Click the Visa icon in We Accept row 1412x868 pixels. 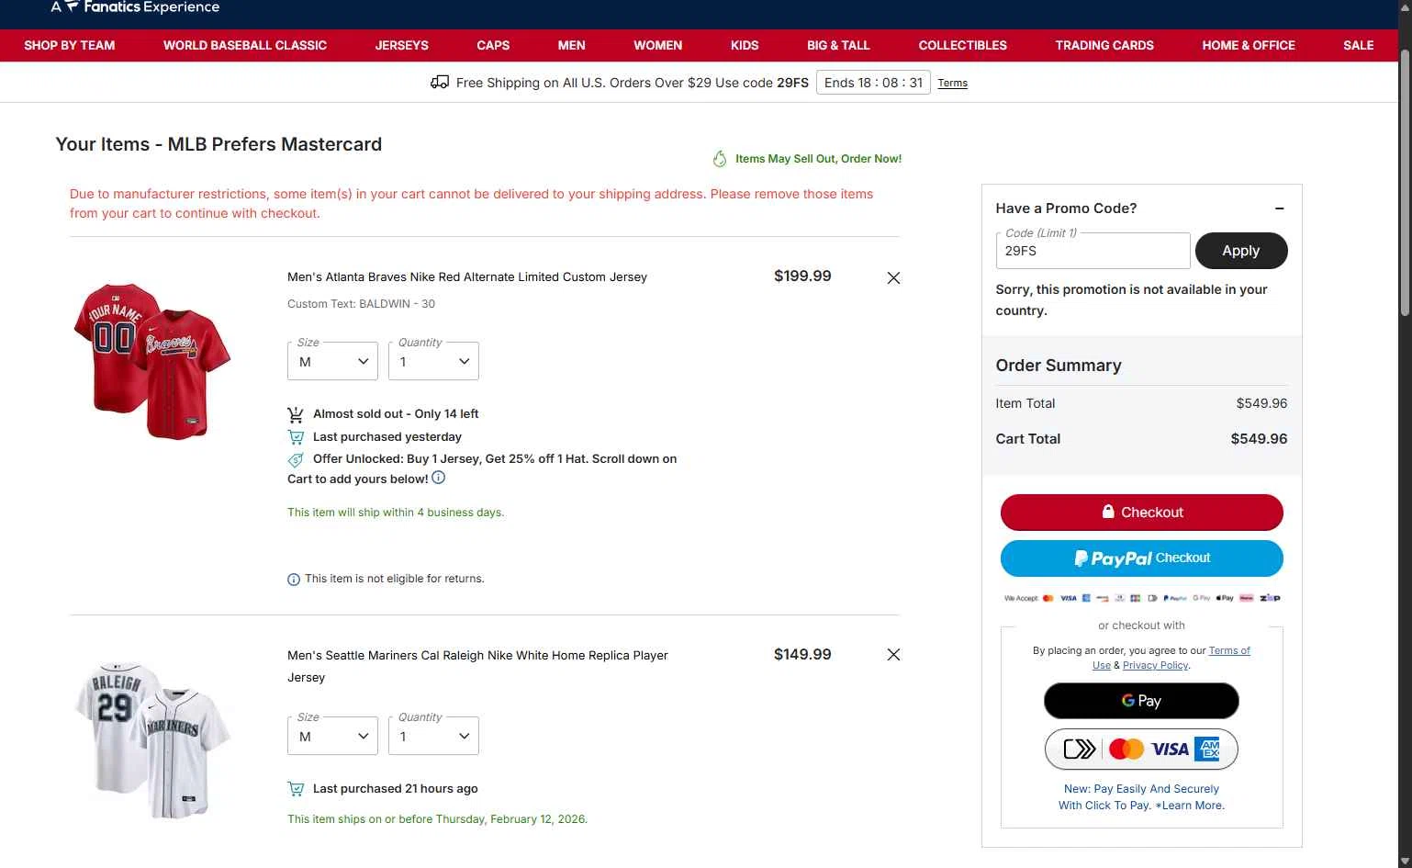point(1069,598)
